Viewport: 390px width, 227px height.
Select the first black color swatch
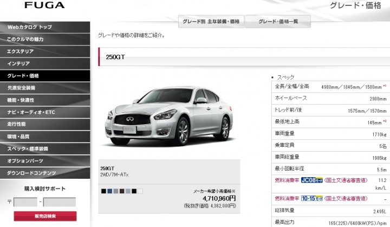pyautogui.click(x=103, y=191)
